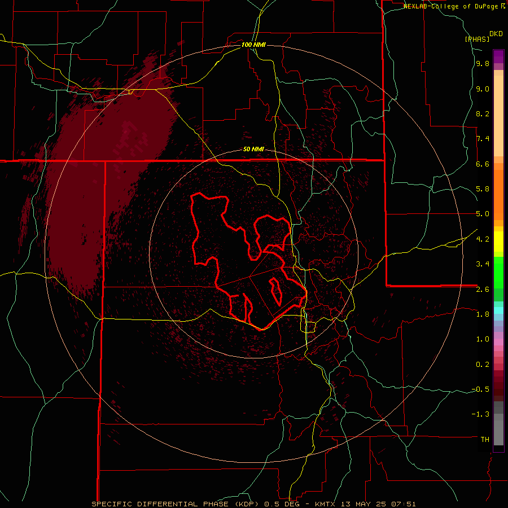Viewport: 508px width, 508px height.
Task: Click the 9.8 legend value
Action: 483,64
